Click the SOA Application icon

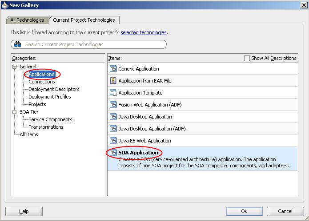tap(113, 153)
